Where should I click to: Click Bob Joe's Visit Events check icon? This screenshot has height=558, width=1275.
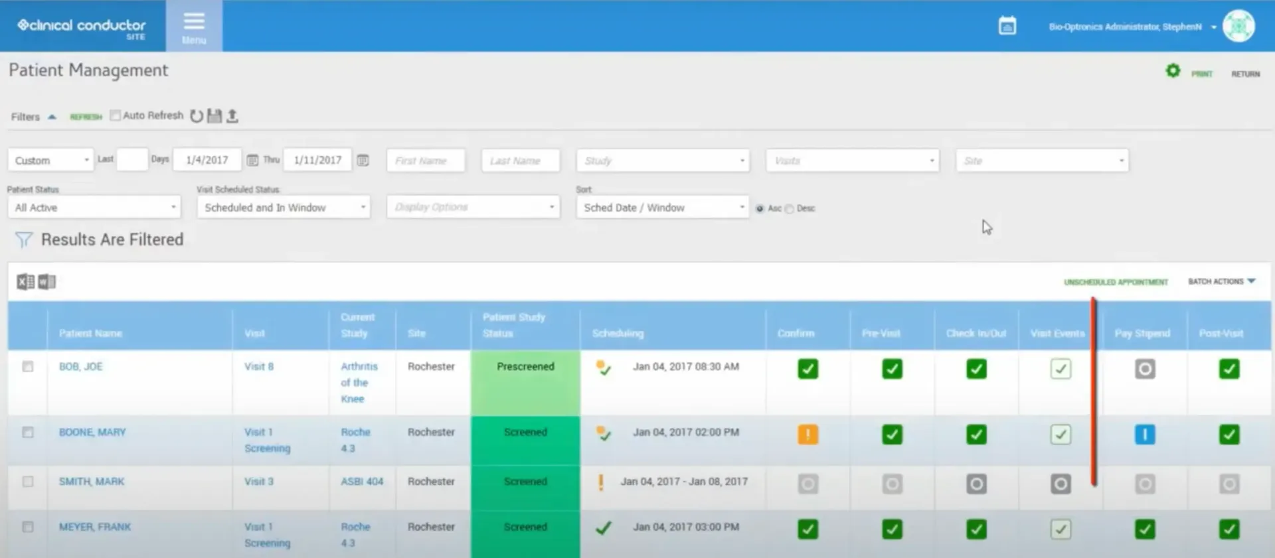pyautogui.click(x=1061, y=369)
